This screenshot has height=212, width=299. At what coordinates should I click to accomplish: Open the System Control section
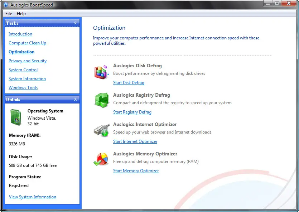pyautogui.click(x=23, y=70)
